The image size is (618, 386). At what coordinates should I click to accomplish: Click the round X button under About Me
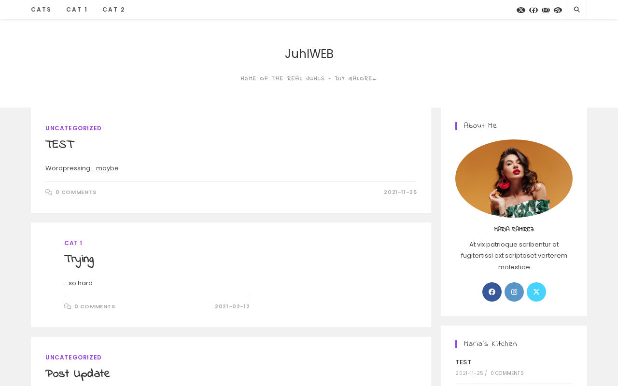click(x=536, y=292)
